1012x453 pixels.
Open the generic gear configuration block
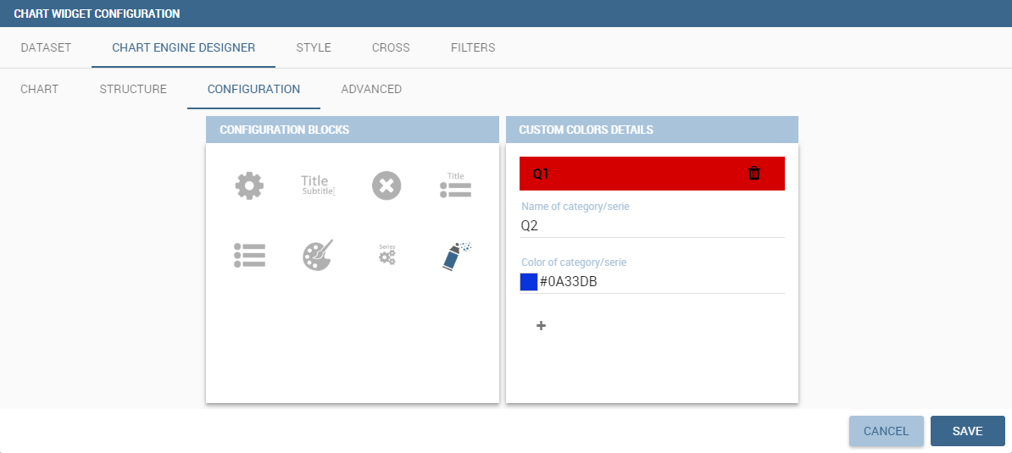click(x=249, y=185)
